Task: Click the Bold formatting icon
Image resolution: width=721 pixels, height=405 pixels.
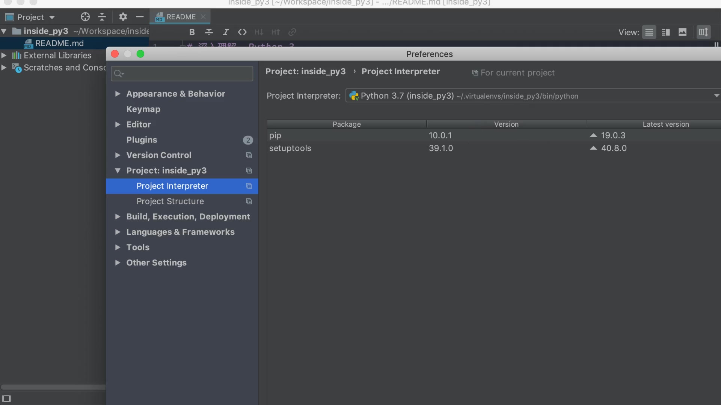Action: (192, 32)
